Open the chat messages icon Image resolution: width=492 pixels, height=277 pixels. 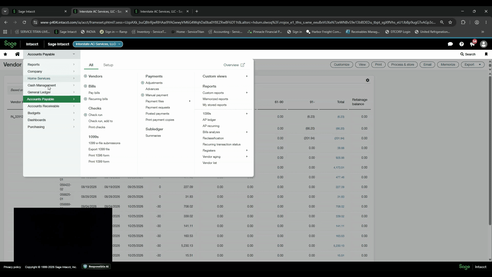tap(450, 44)
